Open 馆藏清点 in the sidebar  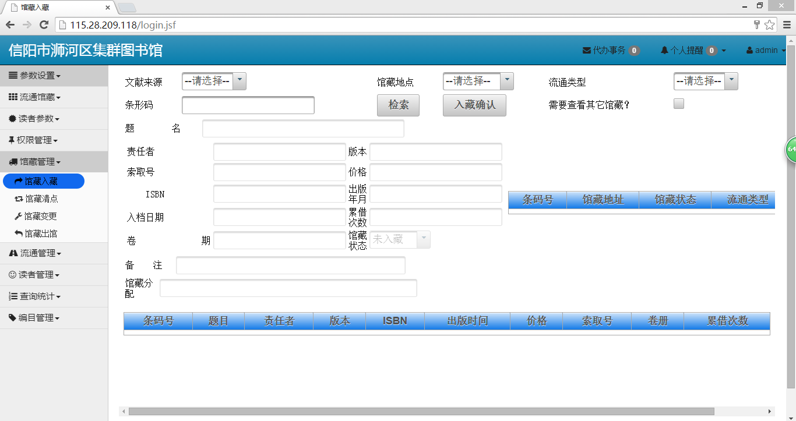pos(41,199)
